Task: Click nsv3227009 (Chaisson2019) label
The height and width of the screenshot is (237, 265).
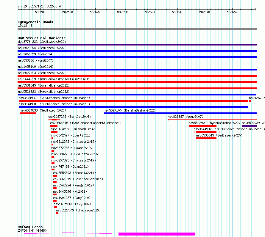Action: [x=78, y=210]
